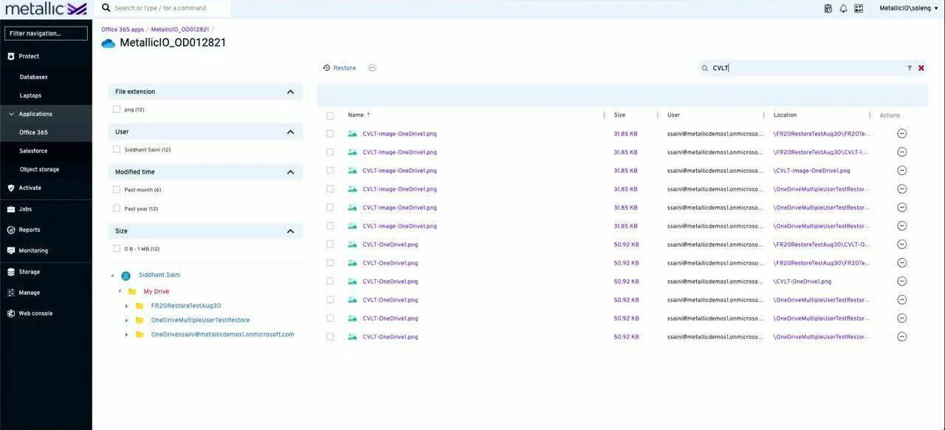945x430 pixels.
Task: Go to Laptops in the sidebar
Action: (x=30, y=95)
